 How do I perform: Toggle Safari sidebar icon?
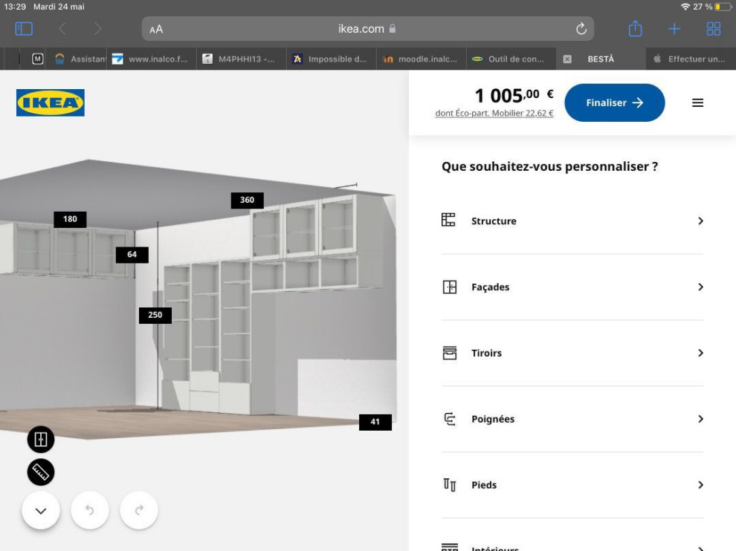(24, 29)
